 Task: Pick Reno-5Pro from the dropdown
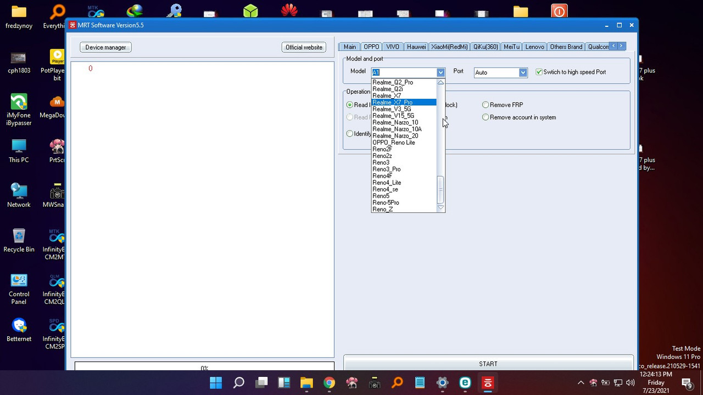click(404, 203)
